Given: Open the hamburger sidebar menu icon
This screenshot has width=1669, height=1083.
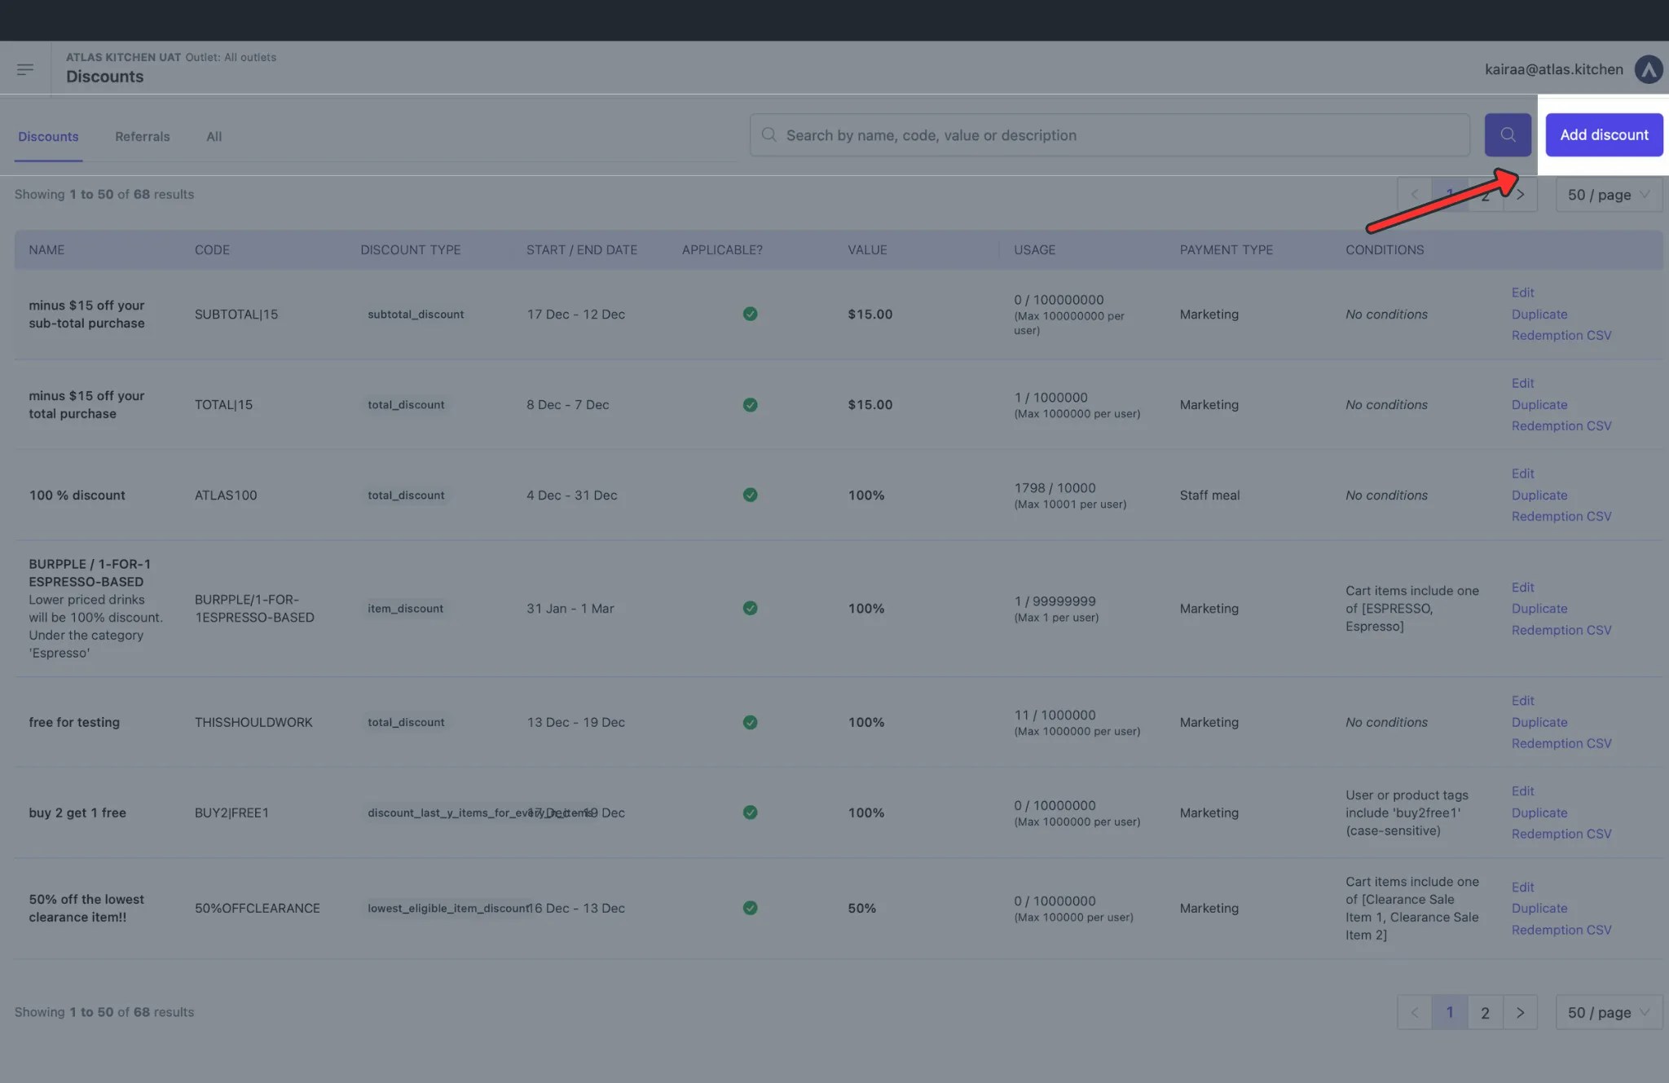Looking at the screenshot, I should (x=25, y=69).
